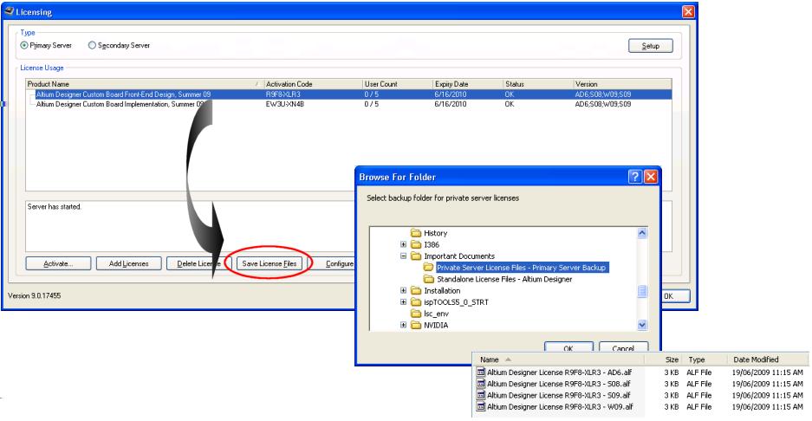Click Cancel in Browse For Folder dialog
Image resolution: width=812 pixels, height=421 pixels.
(x=623, y=348)
